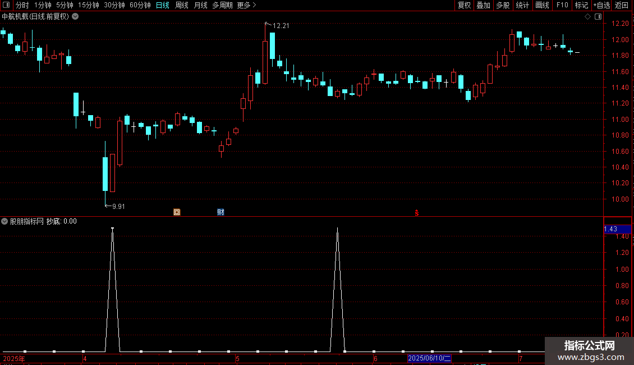634x365 pixels.
Task: Switch to 月线 monthly chart
Action: (200, 5)
